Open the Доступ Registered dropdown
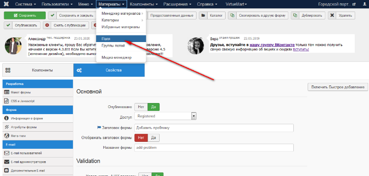369x176 pixels. tap(166, 116)
